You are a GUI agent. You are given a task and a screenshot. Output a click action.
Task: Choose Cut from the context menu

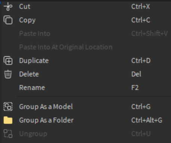coord(86,6)
